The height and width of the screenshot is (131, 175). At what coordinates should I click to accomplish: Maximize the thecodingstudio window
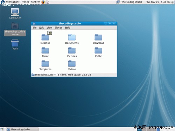110,23
